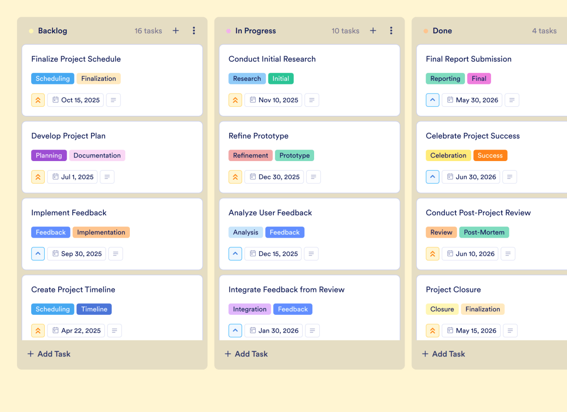Viewport: 567px width, 412px height.
Task: Click Add Task under the Done column
Action: (x=443, y=354)
